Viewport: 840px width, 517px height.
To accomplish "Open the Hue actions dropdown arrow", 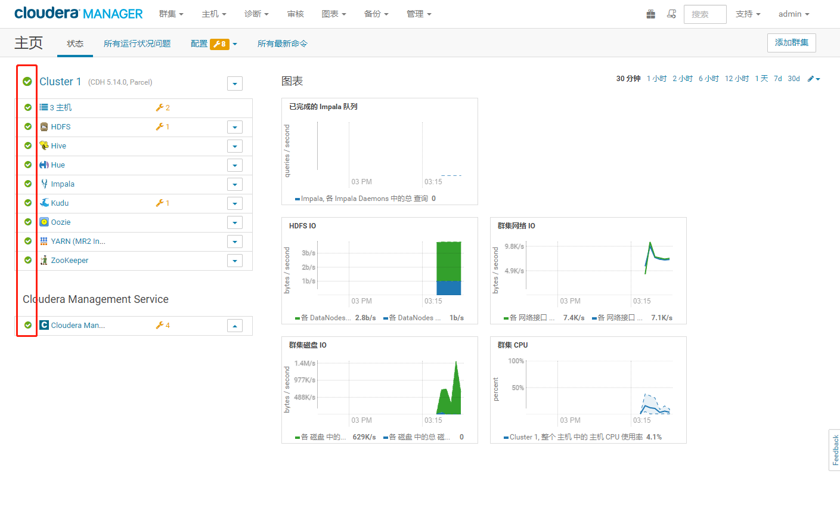I will (235, 165).
